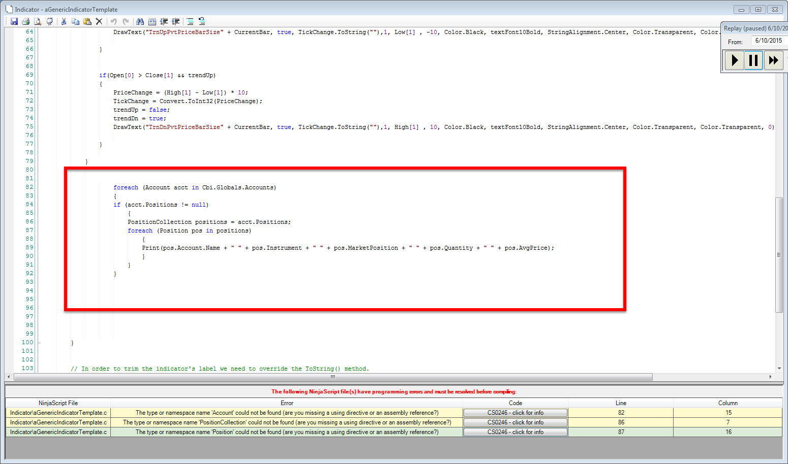Copy selected code from the toolbar
Viewport: 788px width, 464px height.
point(75,21)
